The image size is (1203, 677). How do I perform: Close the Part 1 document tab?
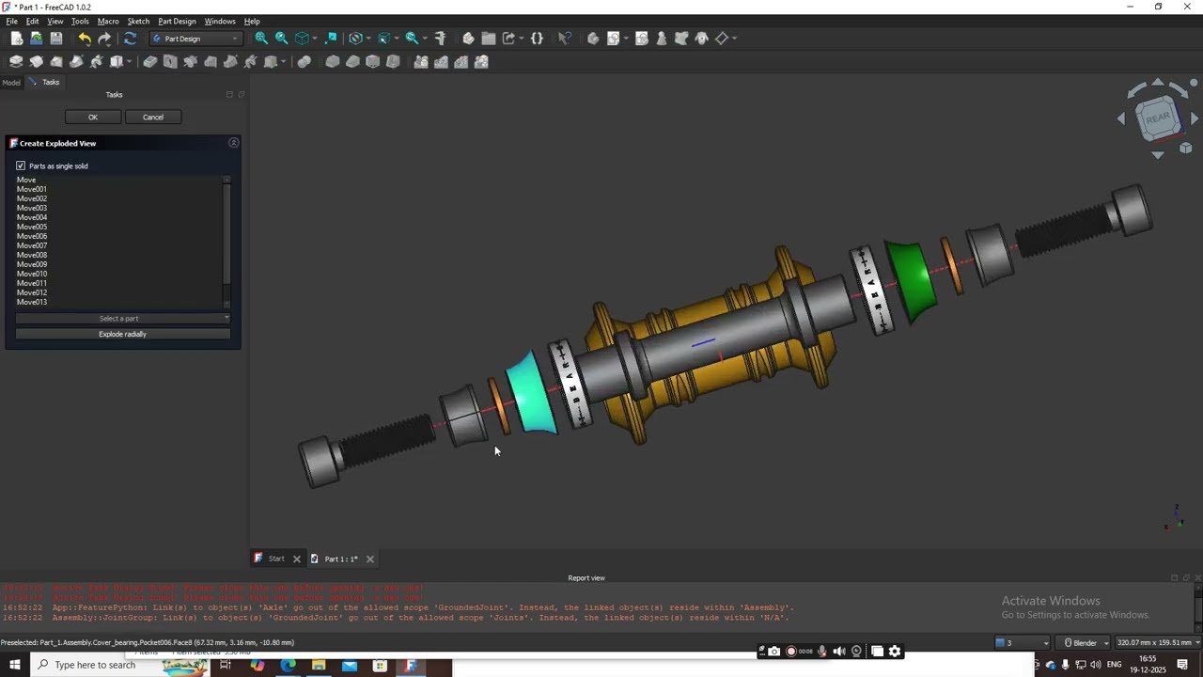[370, 559]
